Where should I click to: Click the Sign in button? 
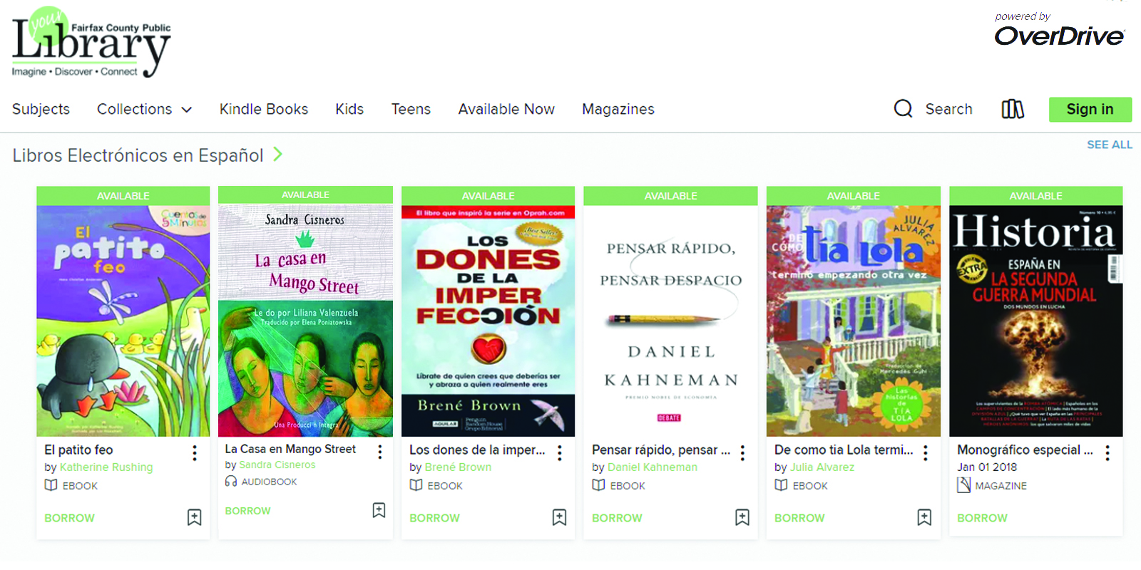coord(1090,109)
